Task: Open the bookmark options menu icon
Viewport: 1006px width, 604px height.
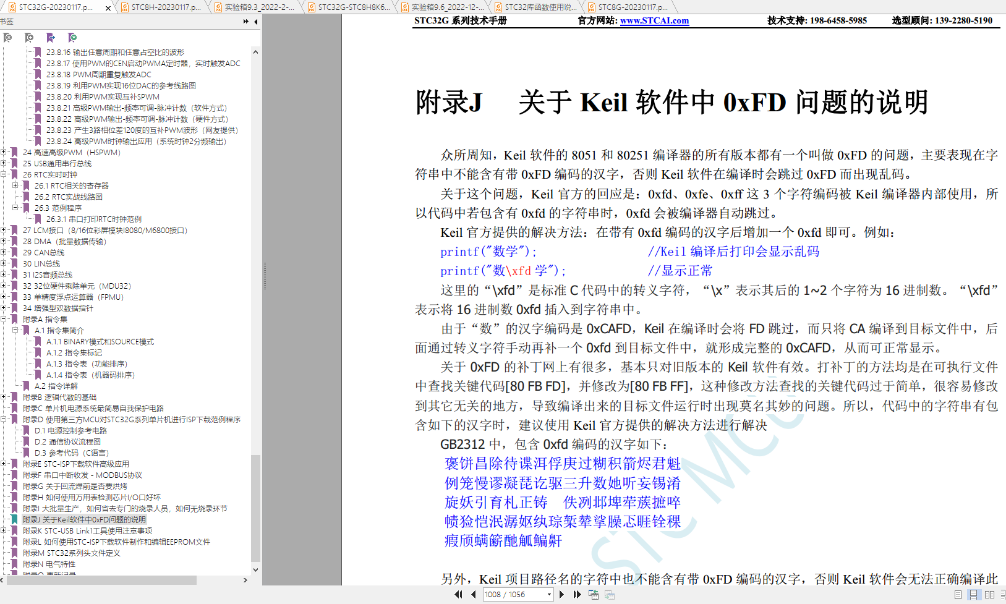Action: (x=72, y=38)
